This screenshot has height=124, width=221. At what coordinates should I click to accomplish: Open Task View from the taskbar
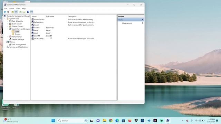[92, 121]
